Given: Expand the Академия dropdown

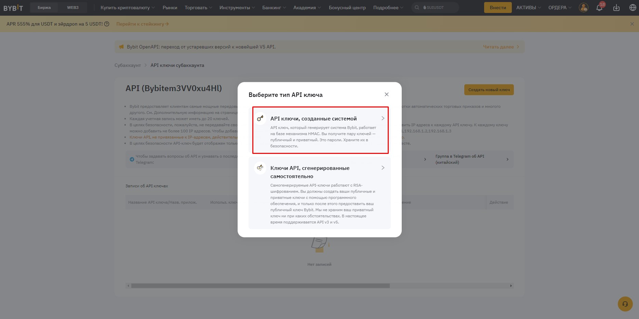Looking at the screenshot, I should click(307, 8).
